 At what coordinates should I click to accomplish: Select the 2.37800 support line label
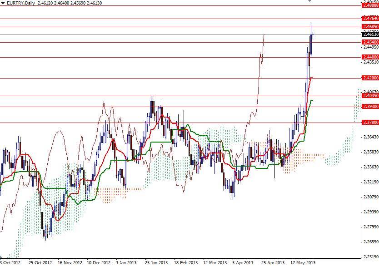369,122
